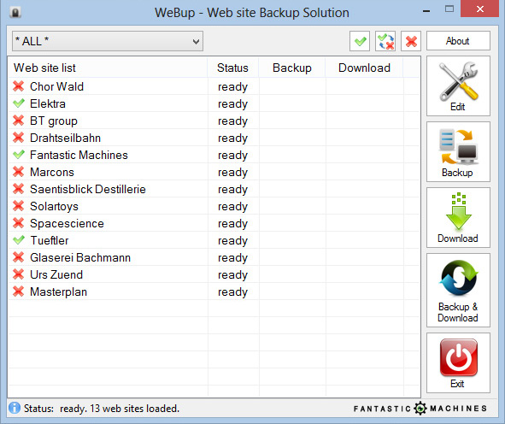505x424 pixels.
Task: Minimize the WeBup window
Action: click(x=426, y=11)
